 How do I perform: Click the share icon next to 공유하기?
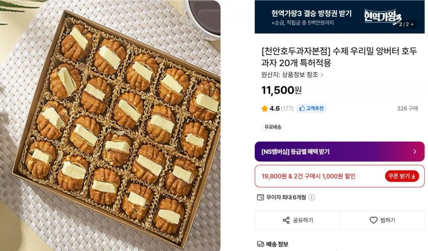[286, 220]
